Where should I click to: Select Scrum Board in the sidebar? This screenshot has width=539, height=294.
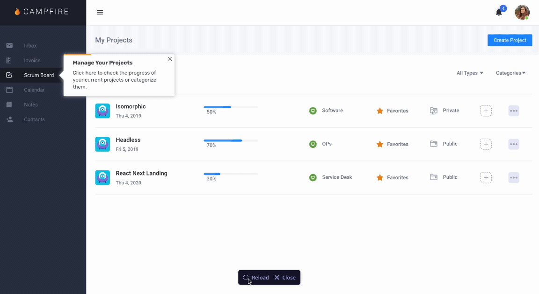click(x=38, y=75)
